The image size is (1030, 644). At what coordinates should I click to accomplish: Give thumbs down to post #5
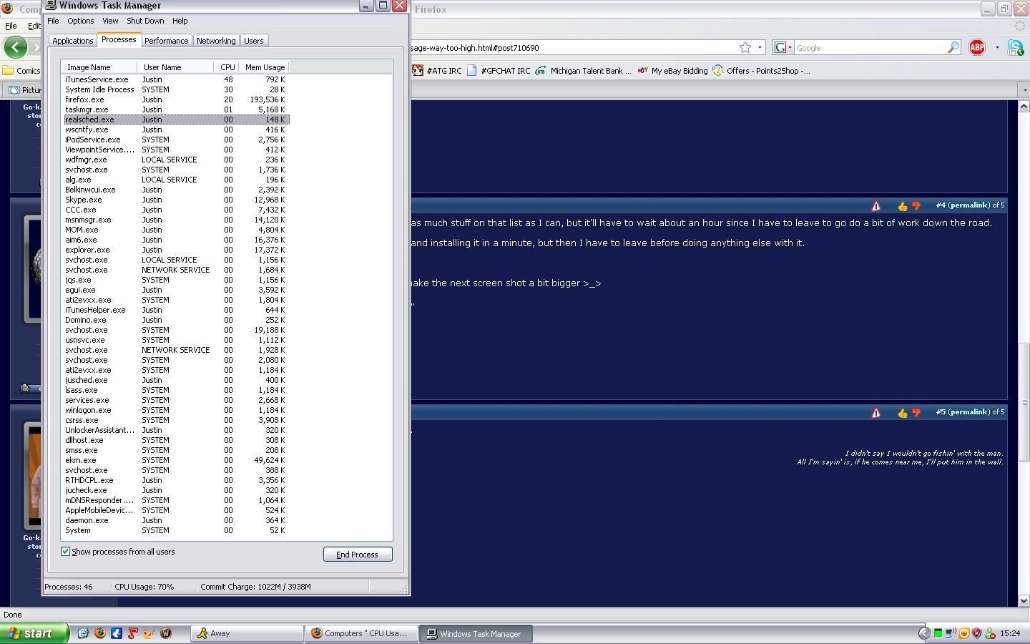[916, 413]
